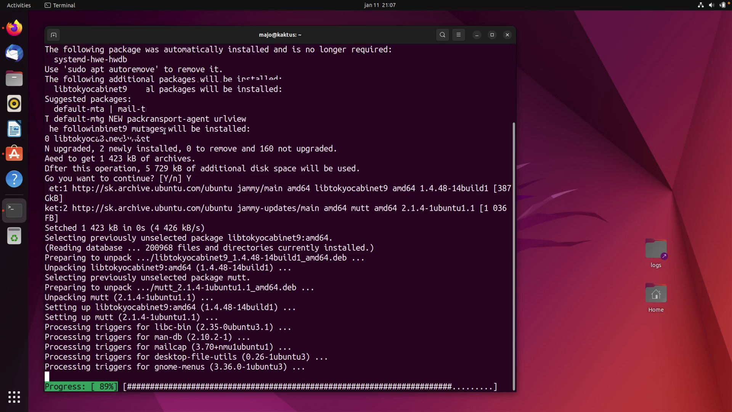Screen dimensions: 732x412
Task: Maximize the terminal window
Action: pos(492,35)
